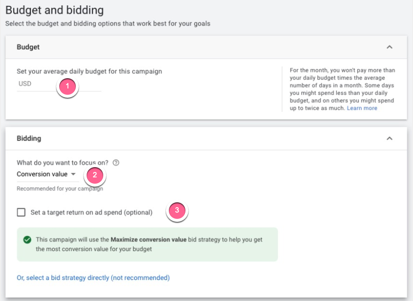
Task: Click the monthly spending explanation note
Action: [x=342, y=89]
